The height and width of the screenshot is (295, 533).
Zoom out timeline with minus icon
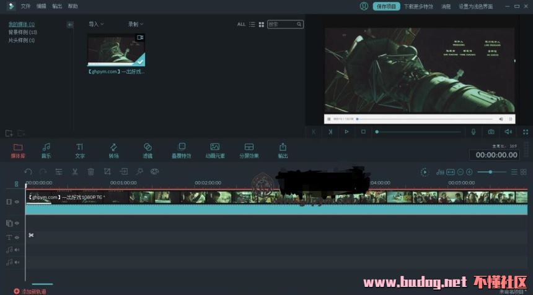pyautogui.click(x=460, y=173)
